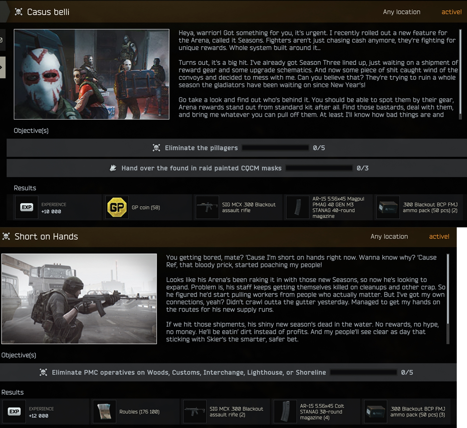Inspect the ammo pack icon labeled (50 pcs) (3)

pyautogui.click(x=375, y=411)
